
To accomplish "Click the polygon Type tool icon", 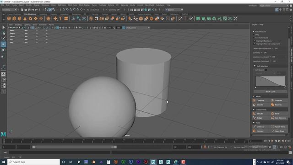I will click(x=61, y=18).
